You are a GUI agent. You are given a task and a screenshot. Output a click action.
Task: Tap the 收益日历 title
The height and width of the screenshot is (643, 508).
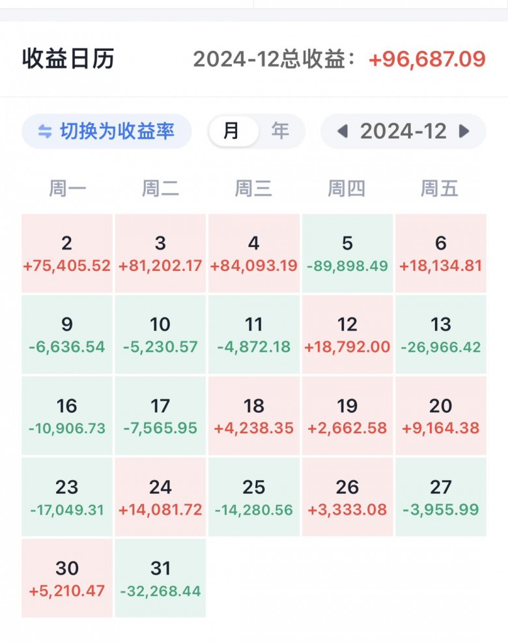point(68,59)
